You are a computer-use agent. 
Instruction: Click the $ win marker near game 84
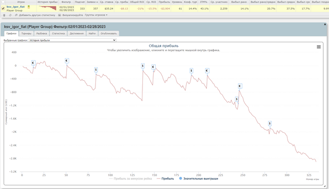(x=96, y=70)
